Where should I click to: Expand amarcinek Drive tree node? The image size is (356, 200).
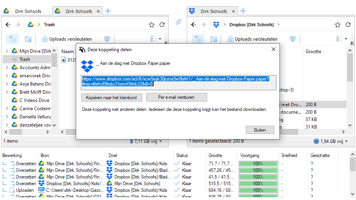[7, 76]
